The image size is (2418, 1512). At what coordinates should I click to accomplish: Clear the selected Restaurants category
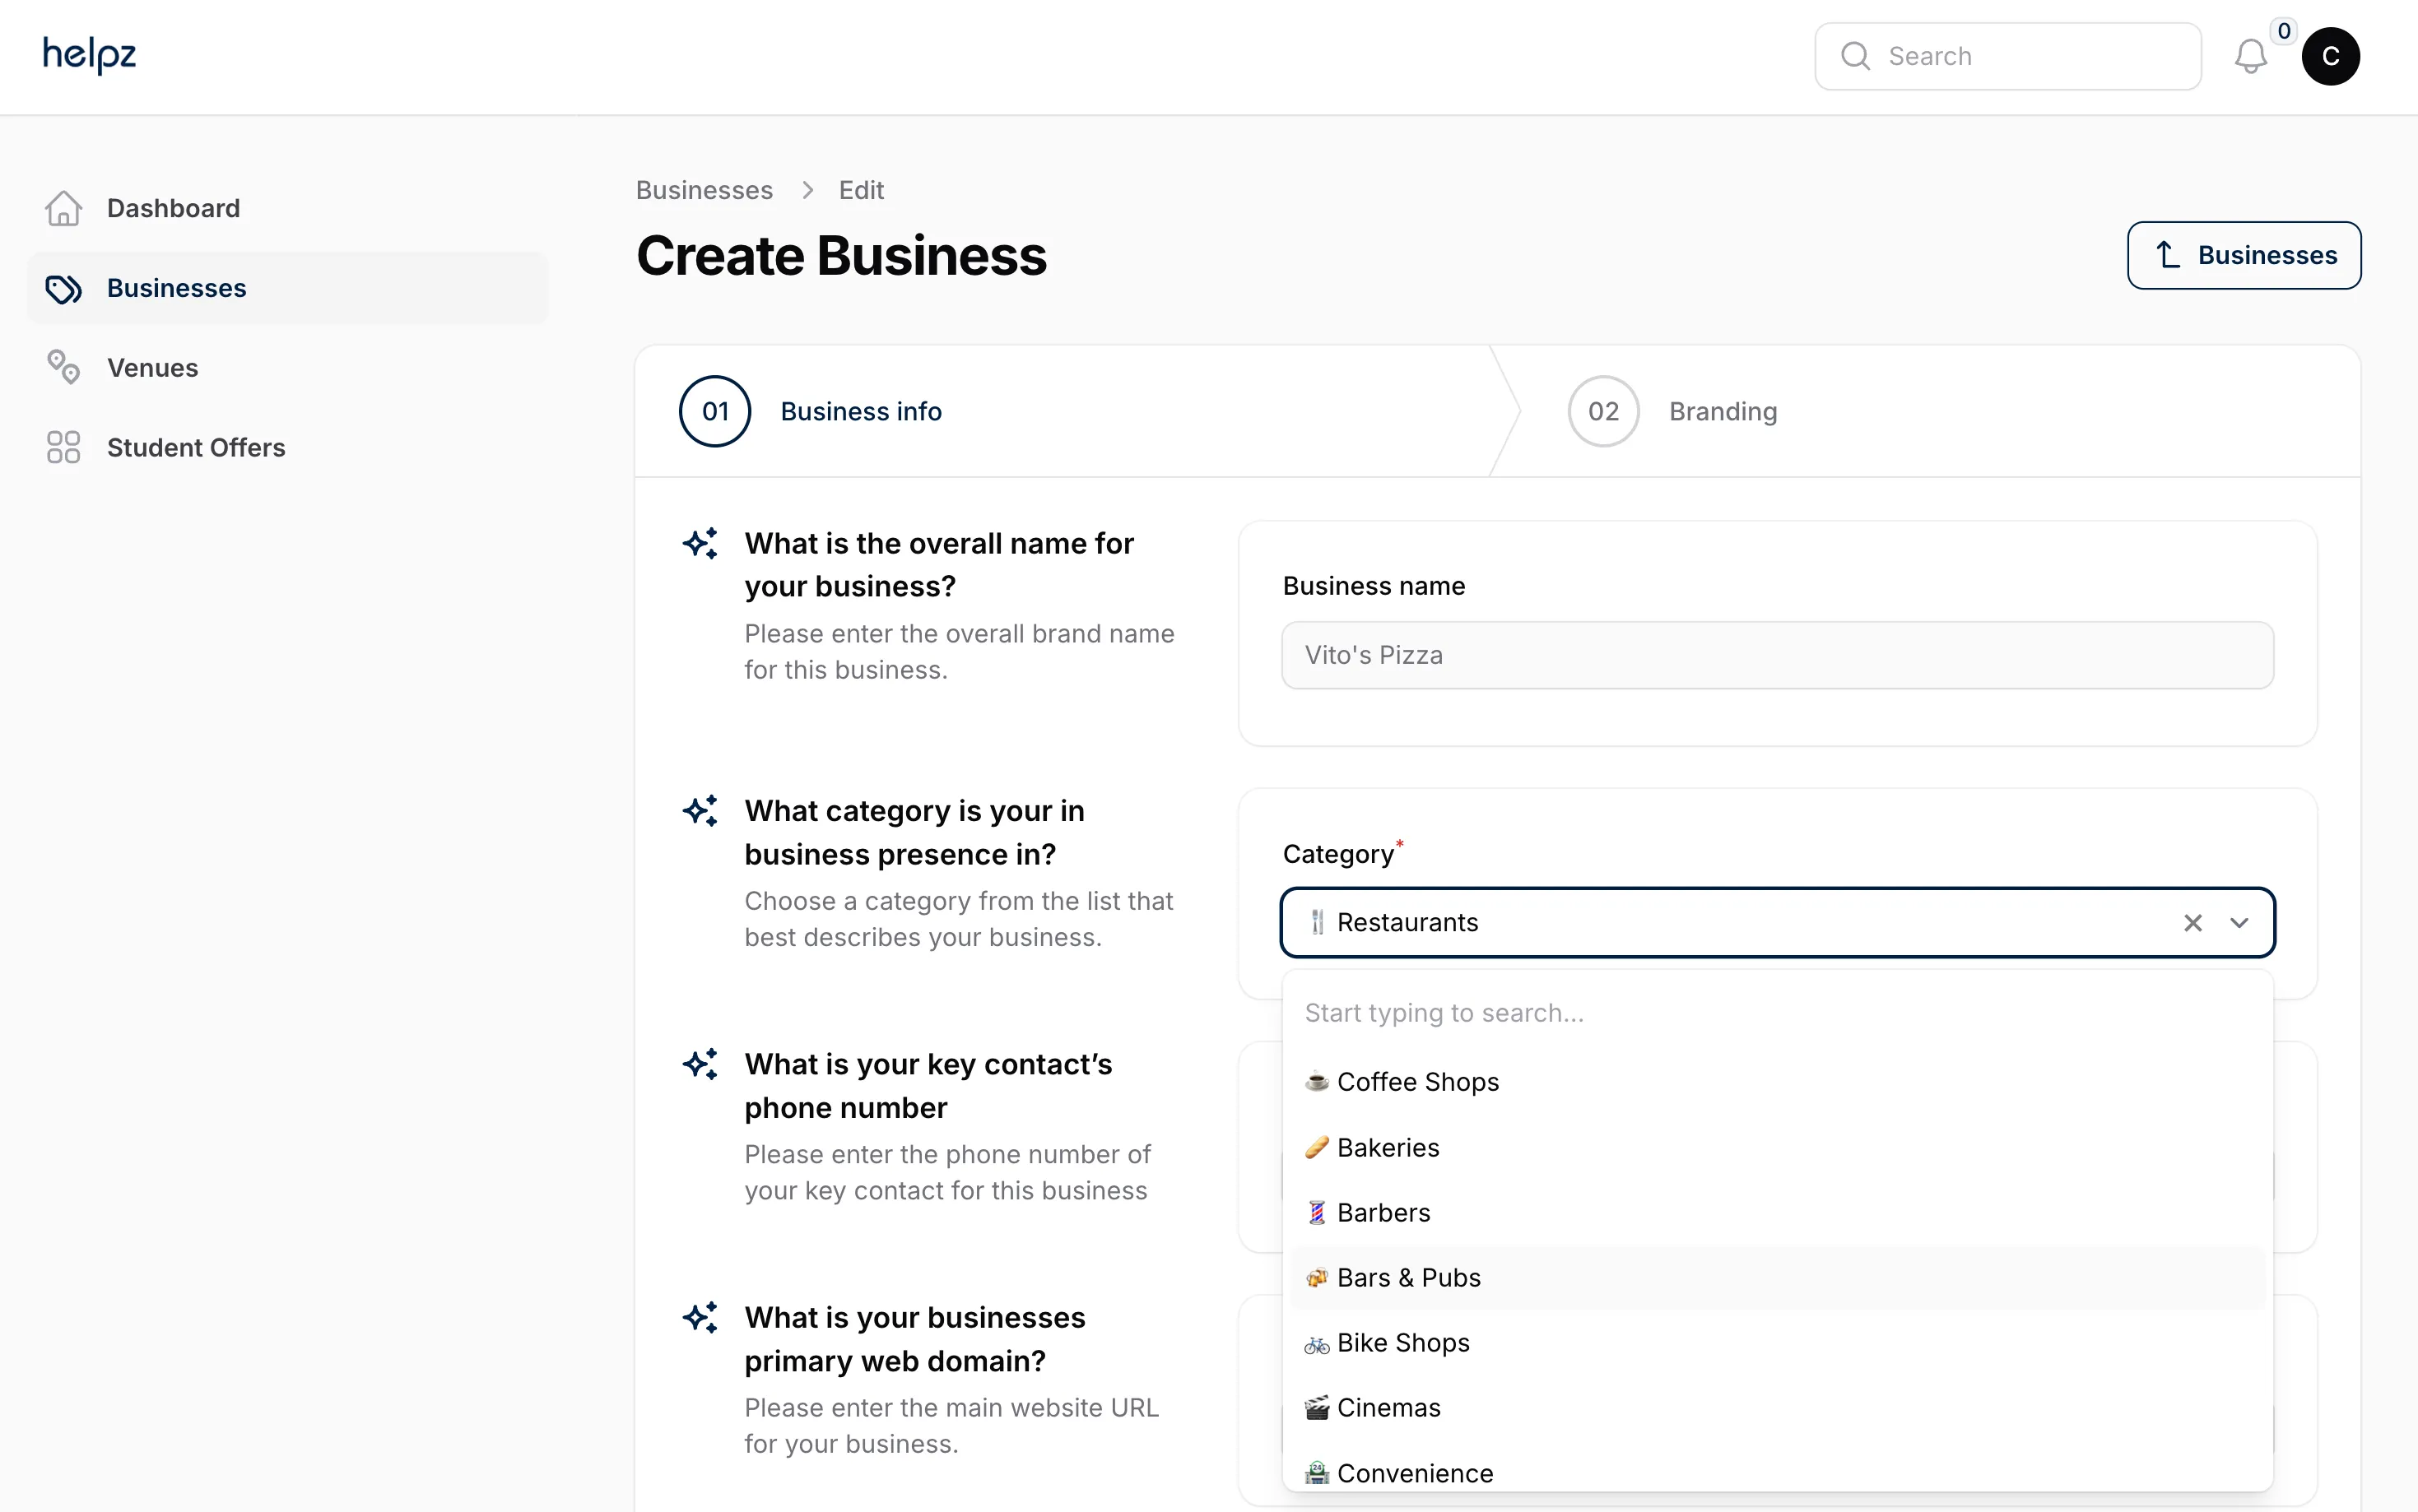point(2192,923)
